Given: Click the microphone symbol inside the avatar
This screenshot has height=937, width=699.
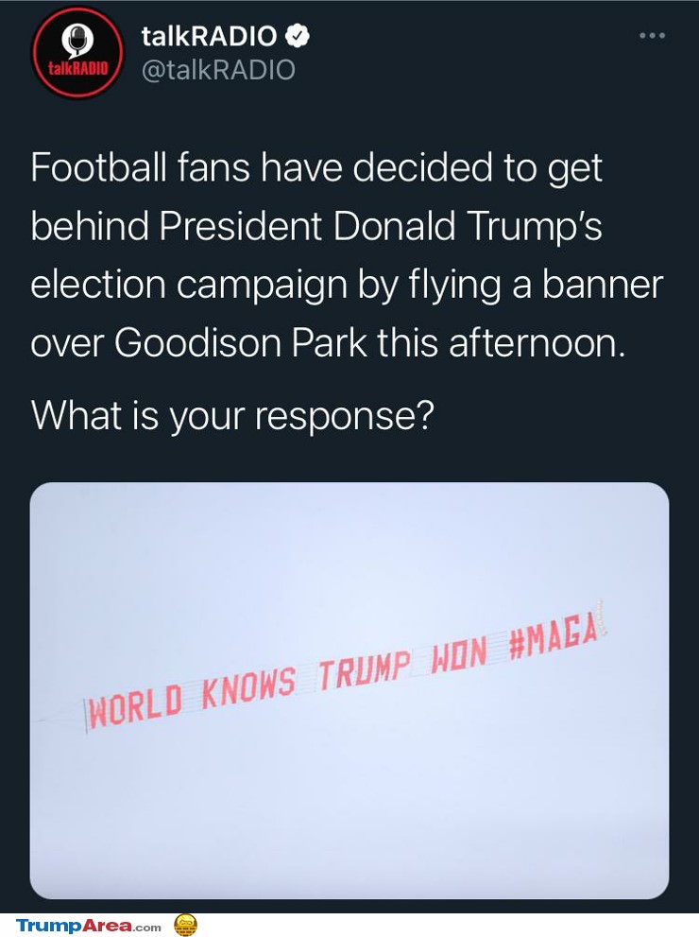Looking at the screenshot, I should [78, 40].
